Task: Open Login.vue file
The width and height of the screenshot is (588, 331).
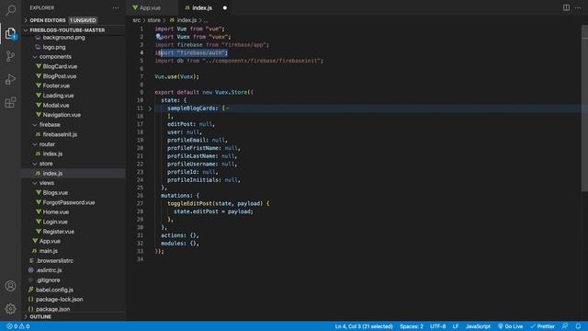Action: click(x=55, y=222)
